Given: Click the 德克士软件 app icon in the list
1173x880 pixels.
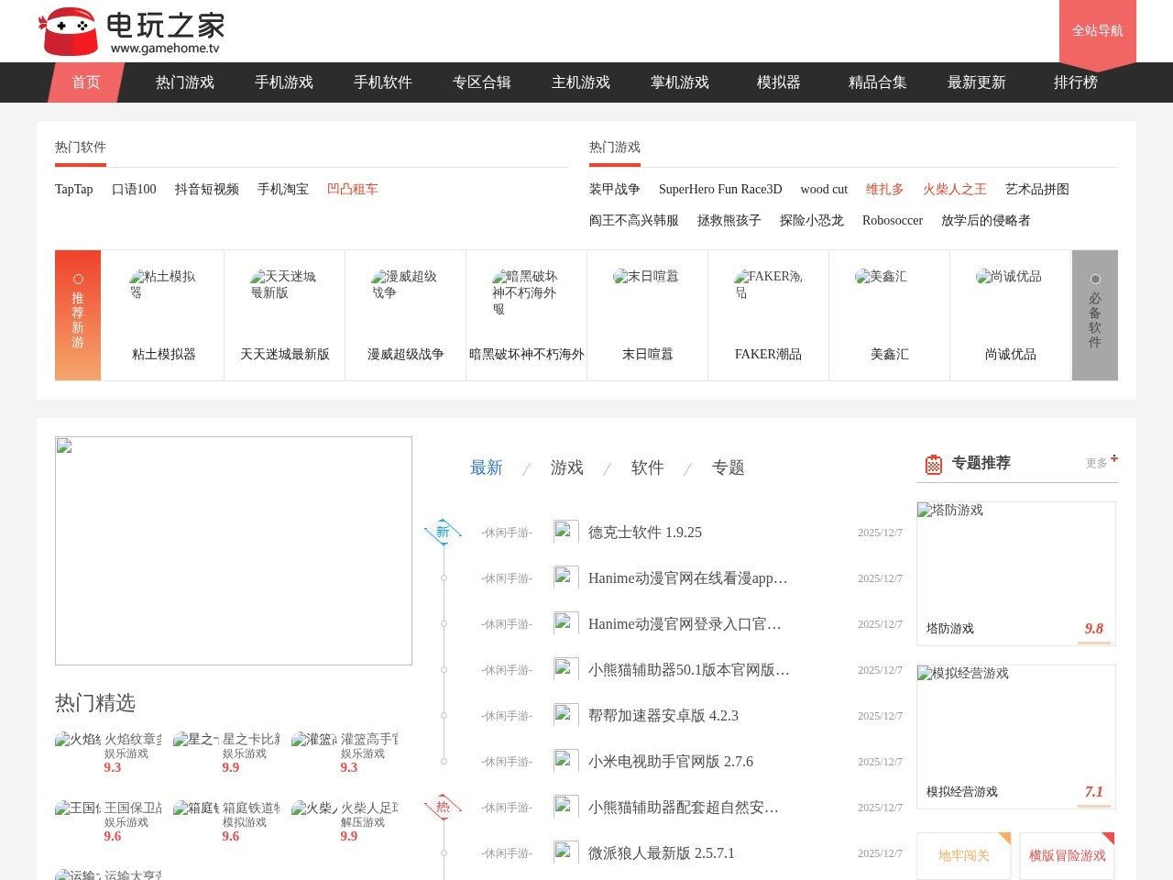Looking at the screenshot, I should 565,532.
